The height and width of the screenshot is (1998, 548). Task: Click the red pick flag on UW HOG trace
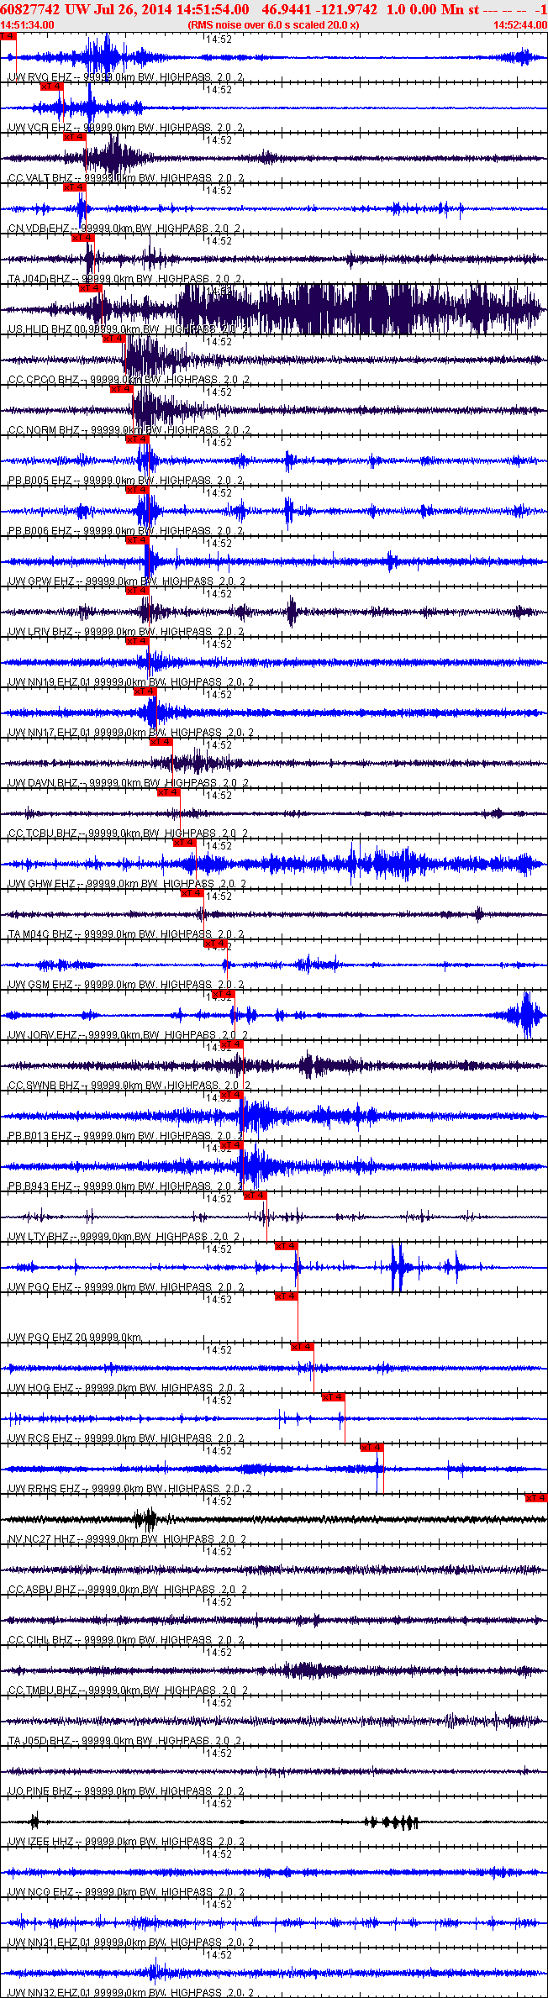tap(303, 1347)
